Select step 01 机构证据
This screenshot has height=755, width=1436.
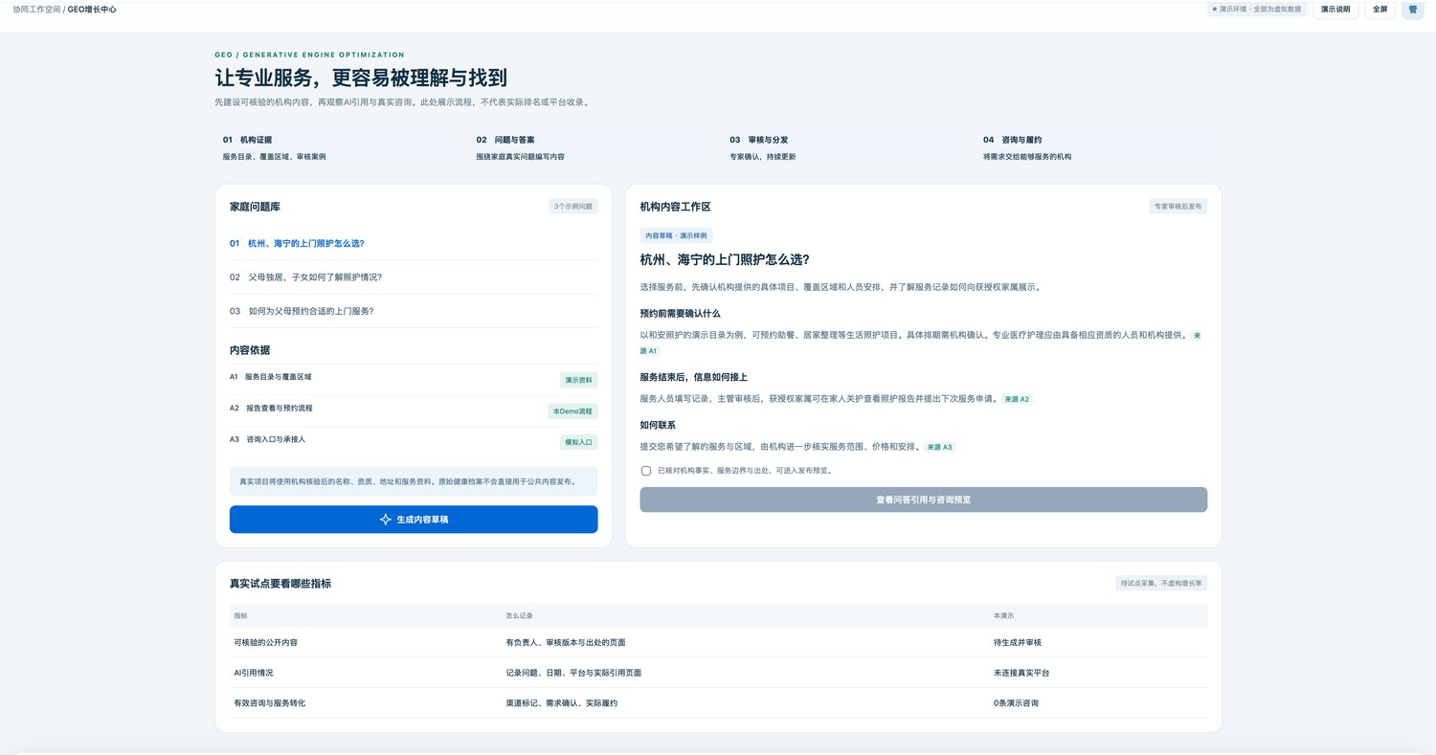(340, 148)
